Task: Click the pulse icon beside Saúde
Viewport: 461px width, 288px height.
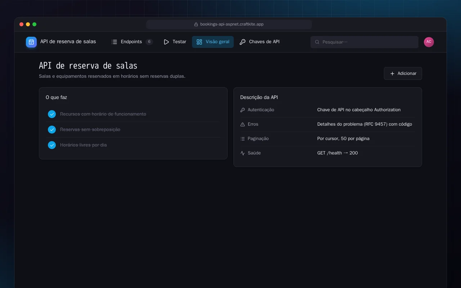Action: [x=242, y=153]
